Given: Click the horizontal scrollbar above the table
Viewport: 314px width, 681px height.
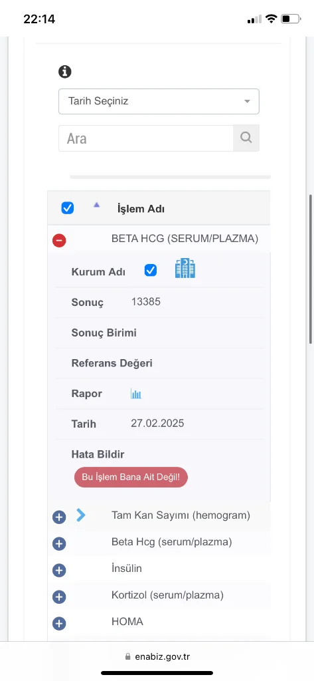Looking at the screenshot, I should (170, 177).
